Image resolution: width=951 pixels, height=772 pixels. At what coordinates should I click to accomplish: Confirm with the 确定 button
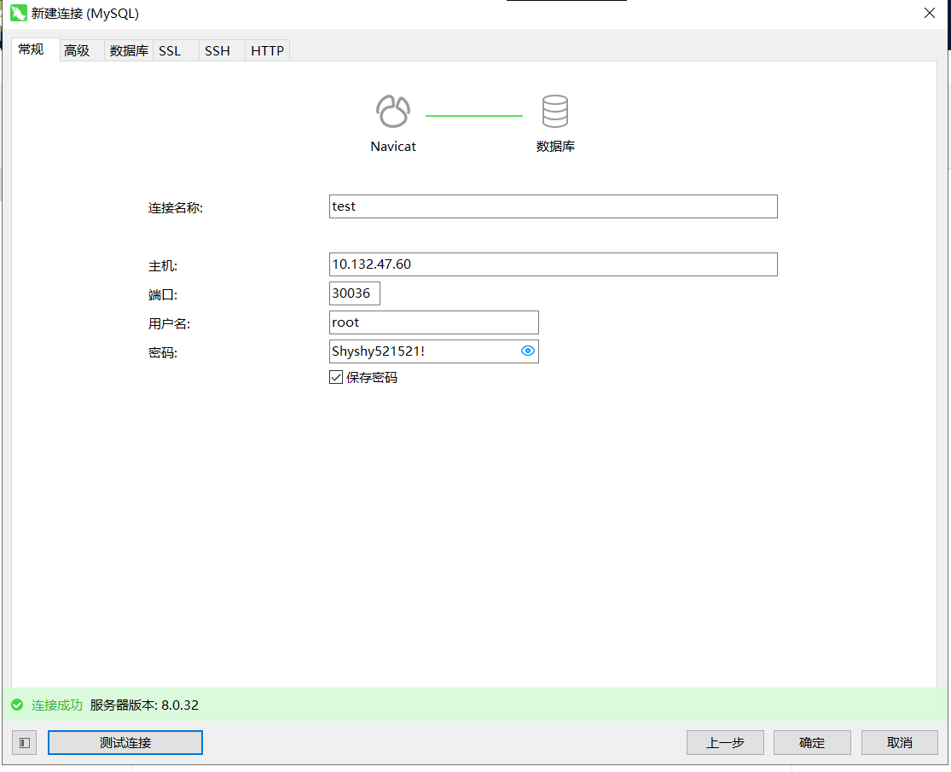click(x=812, y=743)
